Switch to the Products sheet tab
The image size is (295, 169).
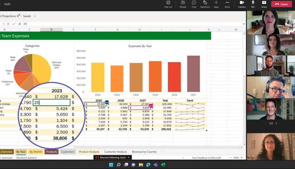click(x=51, y=152)
